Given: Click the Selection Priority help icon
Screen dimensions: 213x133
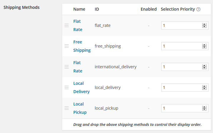Looking at the screenshot, I should (199, 9).
